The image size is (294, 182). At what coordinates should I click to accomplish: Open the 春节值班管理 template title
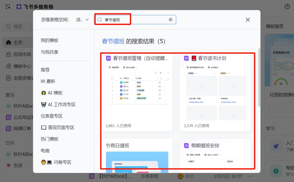(141, 58)
